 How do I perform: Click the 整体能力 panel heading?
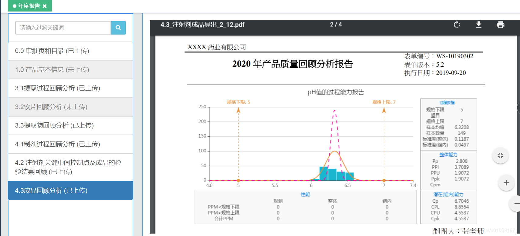point(448,155)
